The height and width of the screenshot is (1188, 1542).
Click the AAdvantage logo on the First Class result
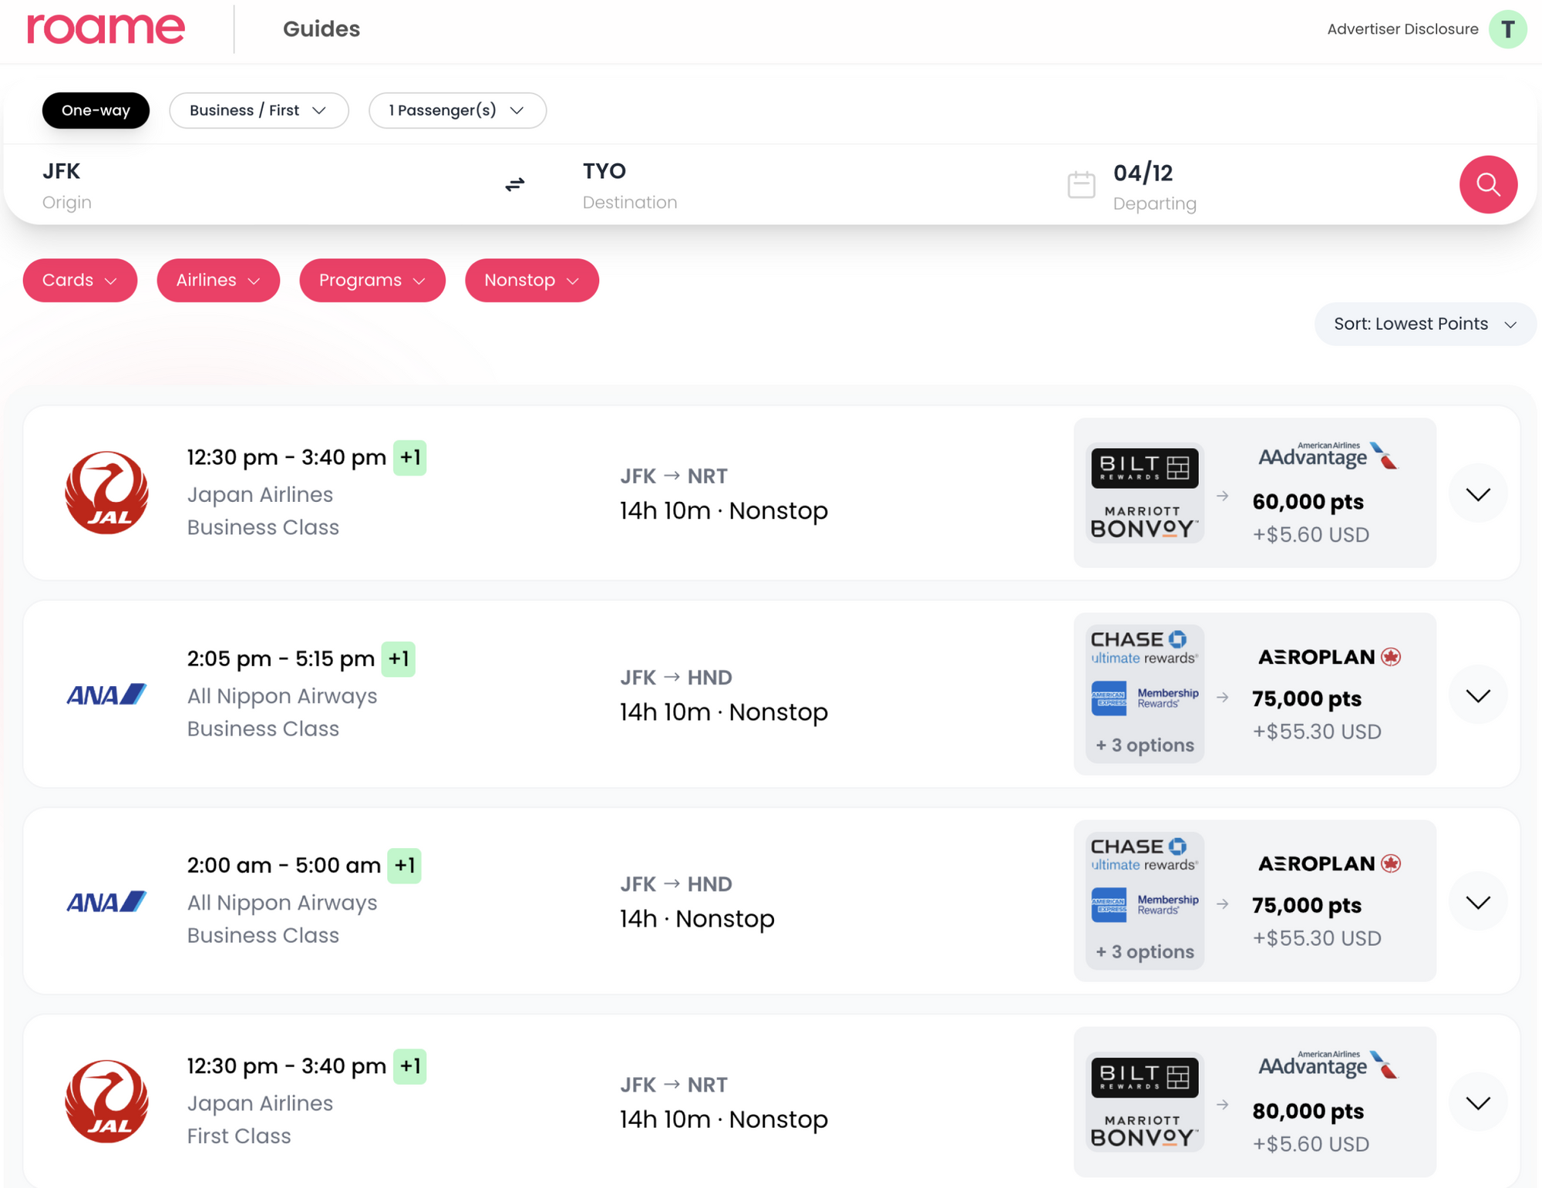[1328, 1065]
